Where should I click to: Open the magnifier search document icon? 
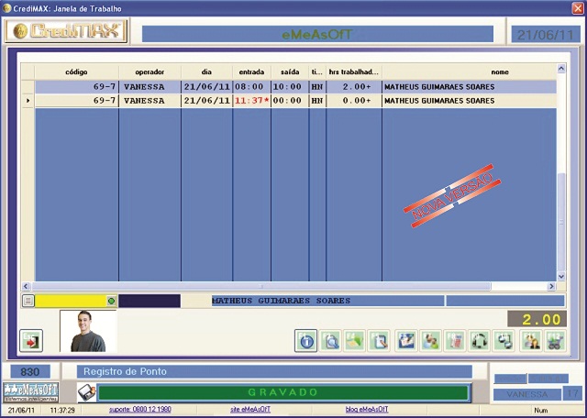click(331, 341)
